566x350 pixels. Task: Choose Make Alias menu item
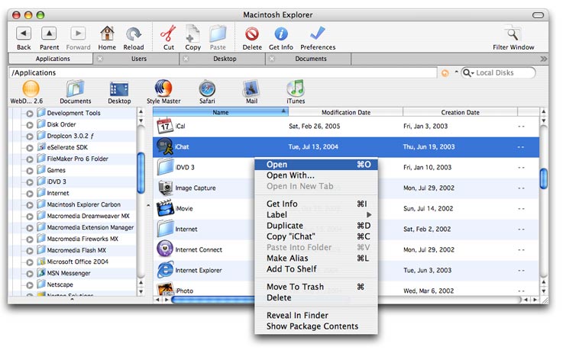[x=316, y=258]
